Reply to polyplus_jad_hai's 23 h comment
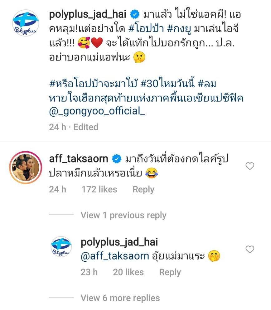This screenshot has width=271, height=310. [170, 273]
